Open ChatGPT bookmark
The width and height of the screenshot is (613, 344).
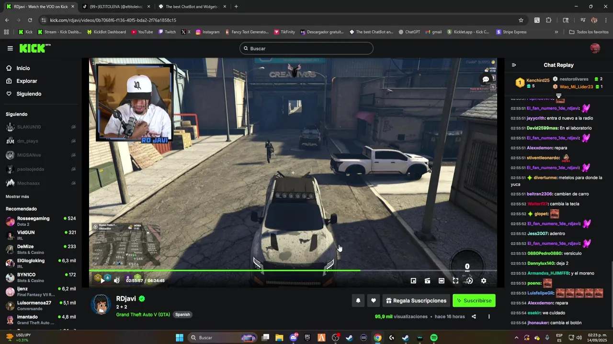(409, 32)
